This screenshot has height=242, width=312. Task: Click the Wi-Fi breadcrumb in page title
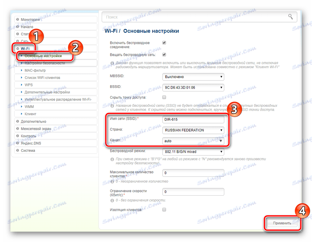(x=111, y=31)
